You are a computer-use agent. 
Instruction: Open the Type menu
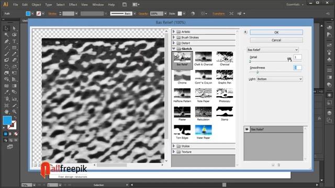click(49, 5)
